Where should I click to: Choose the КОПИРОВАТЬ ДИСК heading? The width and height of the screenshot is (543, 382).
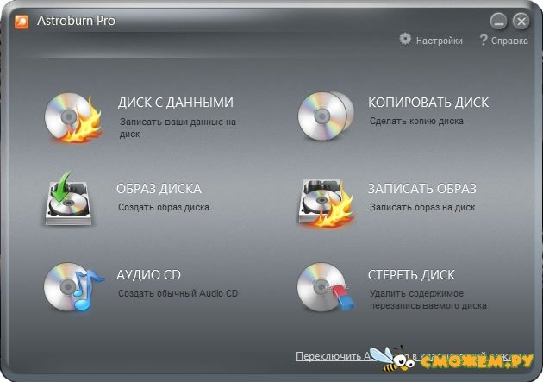point(428,103)
